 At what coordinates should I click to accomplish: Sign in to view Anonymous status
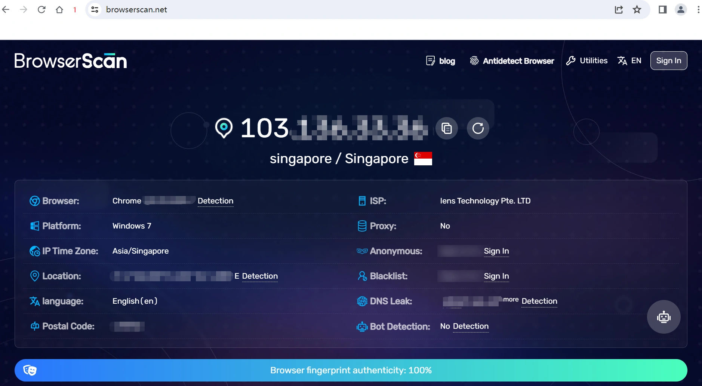pos(496,251)
